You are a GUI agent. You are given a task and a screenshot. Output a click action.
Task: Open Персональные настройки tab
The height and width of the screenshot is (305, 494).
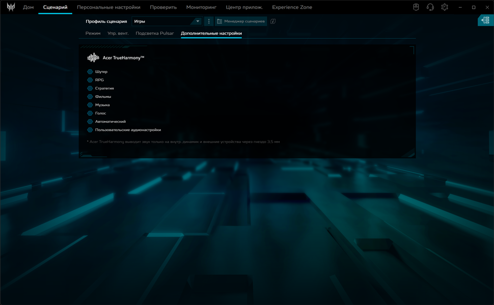coord(108,7)
